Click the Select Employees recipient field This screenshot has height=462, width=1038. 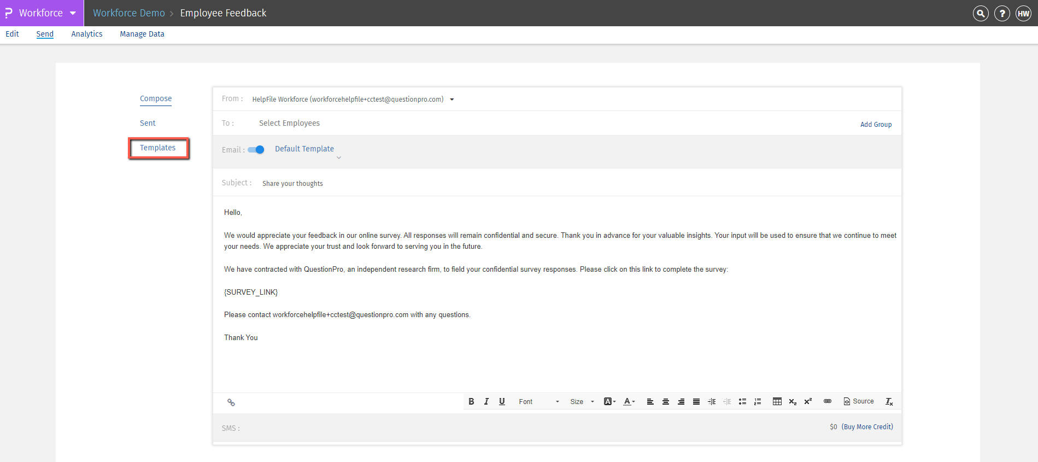coord(289,123)
